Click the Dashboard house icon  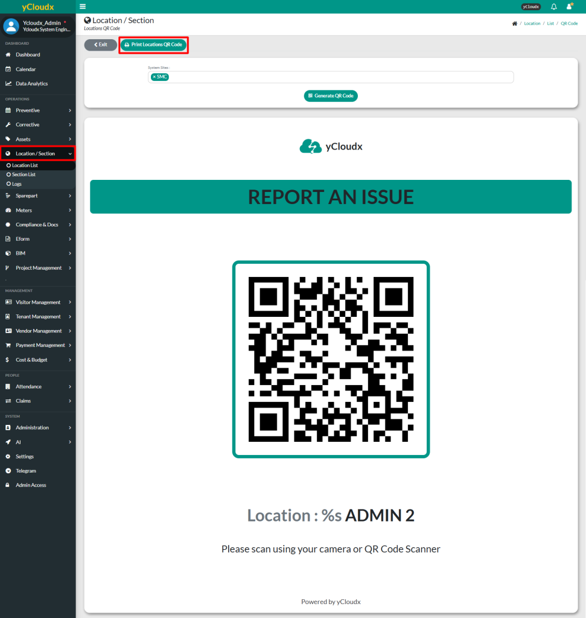click(x=8, y=55)
